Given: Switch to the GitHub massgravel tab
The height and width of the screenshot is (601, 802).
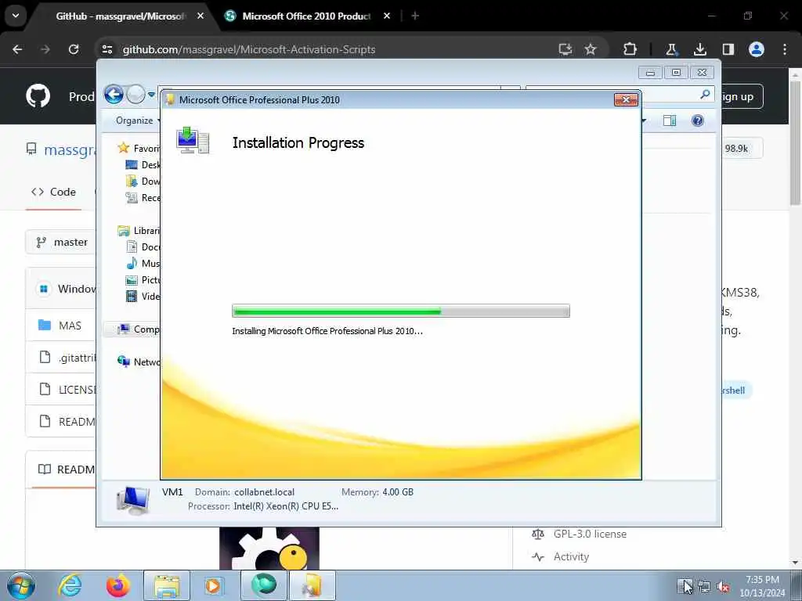Looking at the screenshot, I should 121,16.
